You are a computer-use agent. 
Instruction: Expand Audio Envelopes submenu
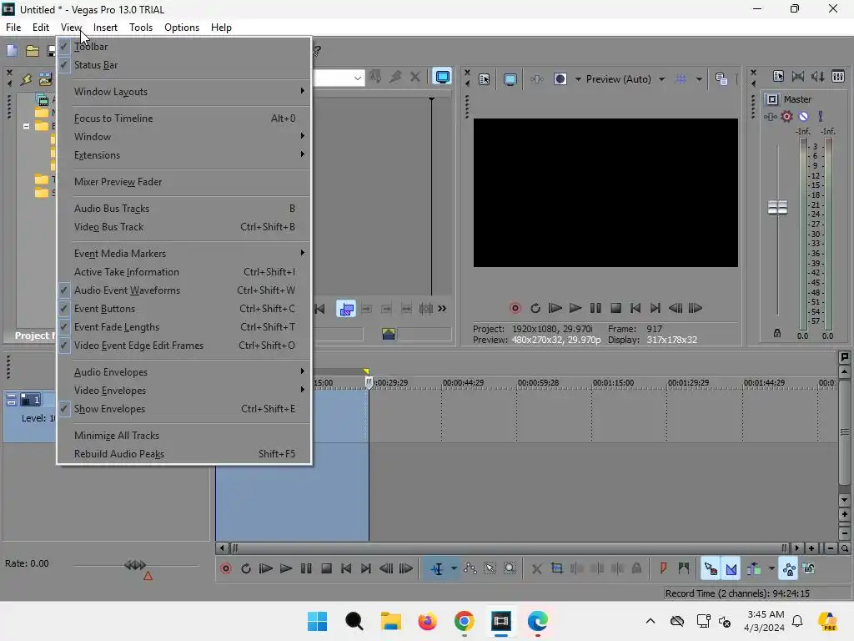pyautogui.click(x=183, y=371)
